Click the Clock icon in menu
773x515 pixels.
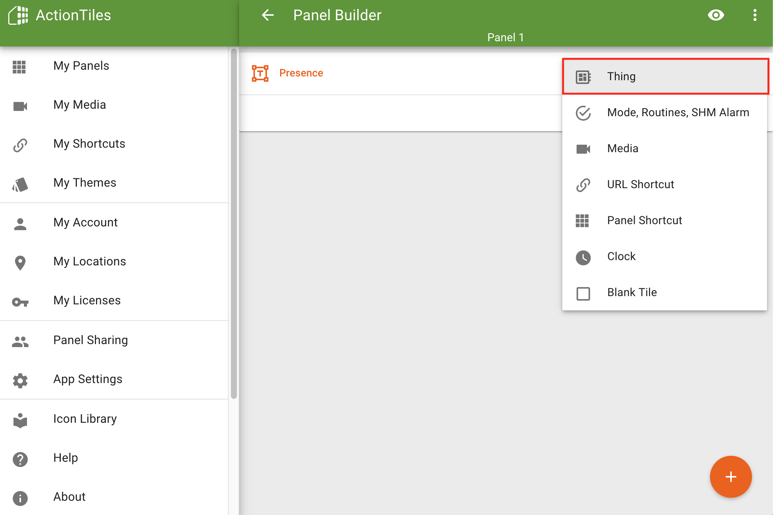pos(583,258)
